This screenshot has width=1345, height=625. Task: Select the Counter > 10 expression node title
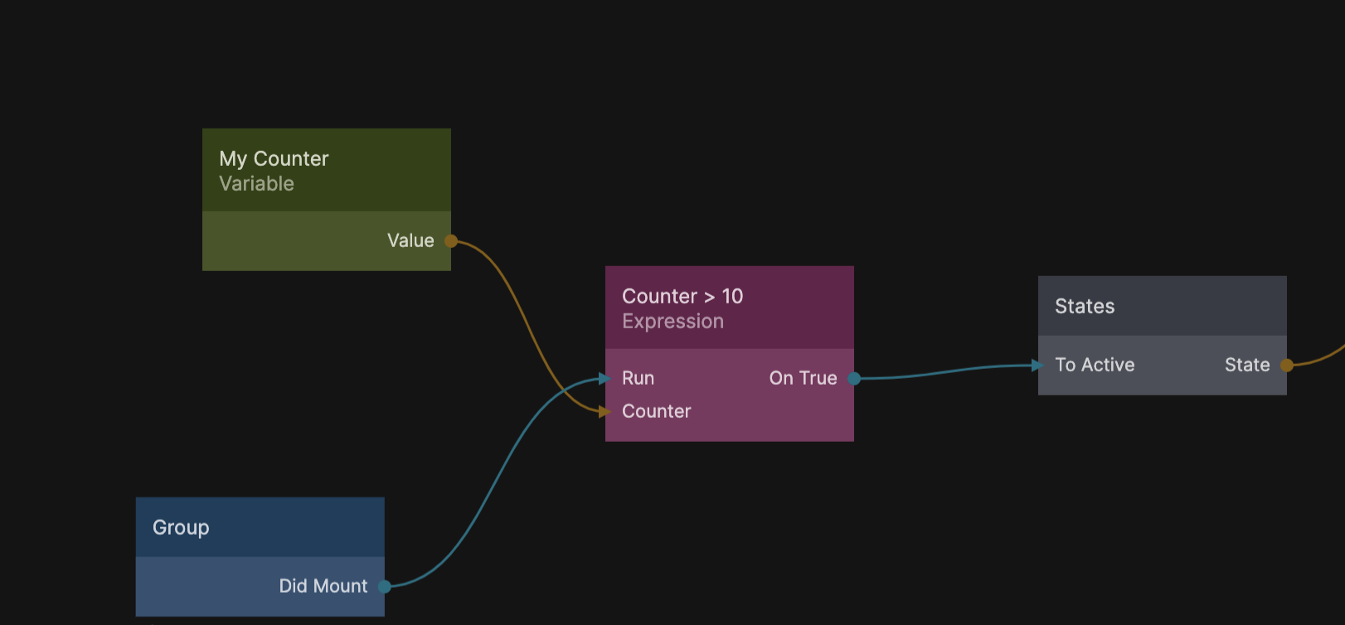[x=682, y=296]
